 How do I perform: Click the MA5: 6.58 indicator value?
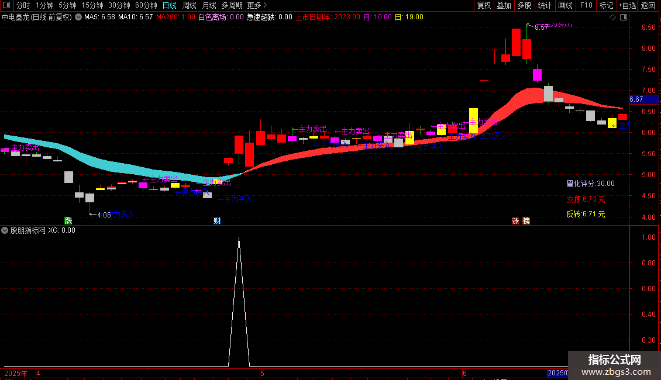tap(99, 18)
